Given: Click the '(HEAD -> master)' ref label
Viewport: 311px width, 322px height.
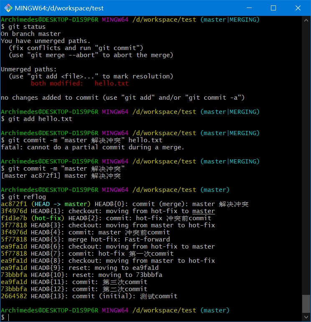Looking at the screenshot, I should coord(61,204).
